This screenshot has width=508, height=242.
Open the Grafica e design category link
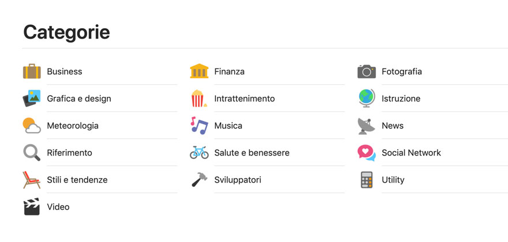coord(79,99)
